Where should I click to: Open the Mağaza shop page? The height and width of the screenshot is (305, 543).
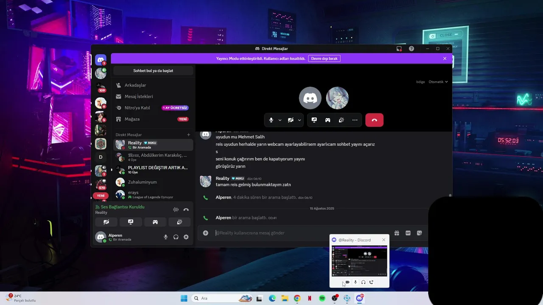click(x=153, y=119)
